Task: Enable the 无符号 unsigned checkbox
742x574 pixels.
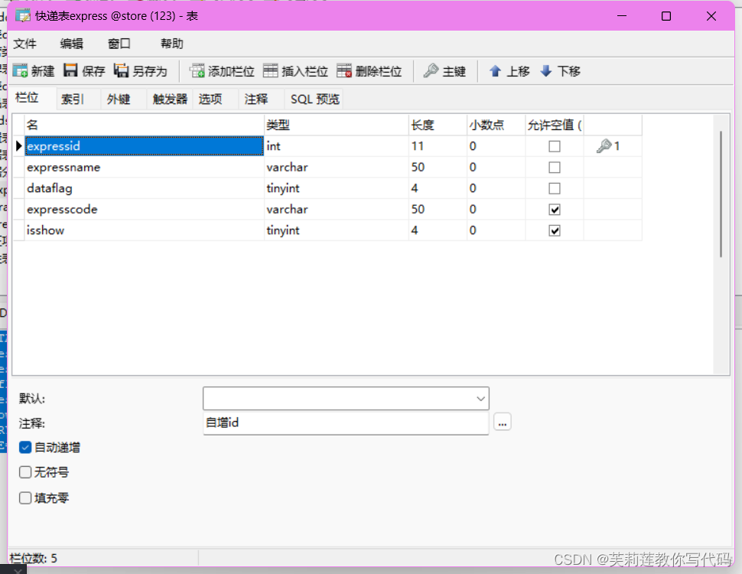Action: [x=25, y=472]
